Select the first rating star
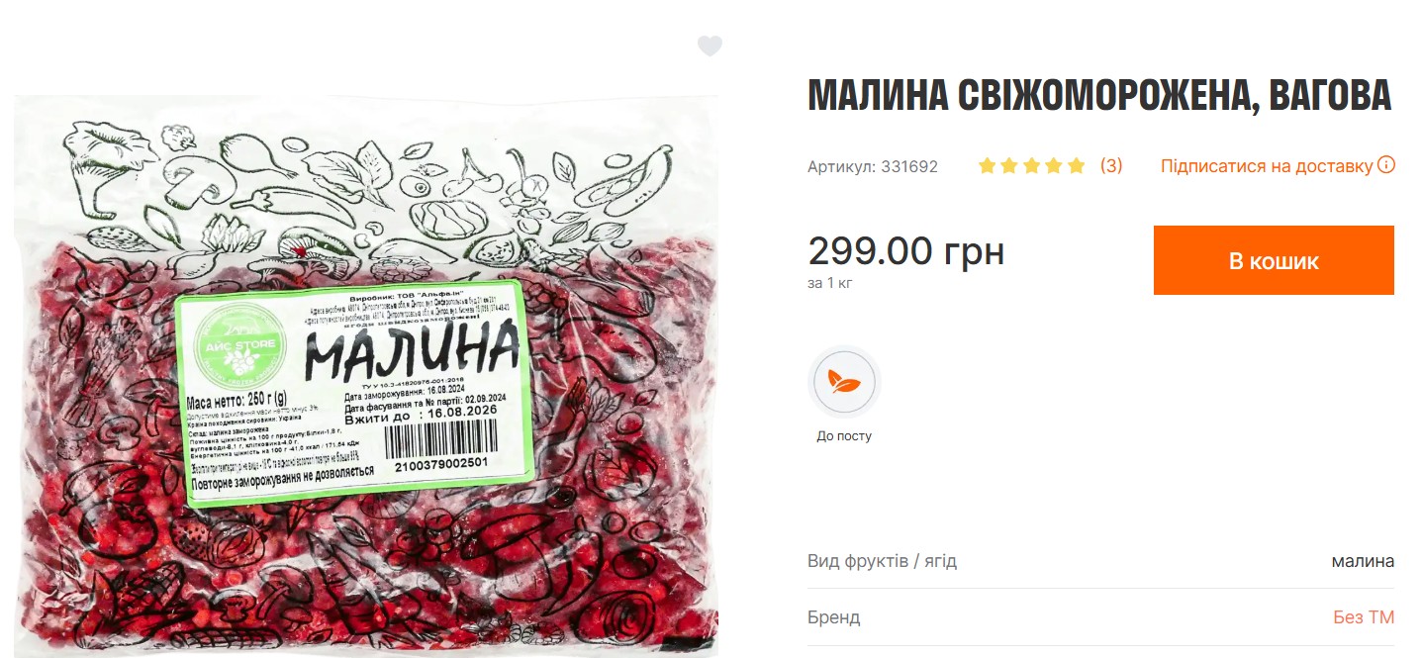The image size is (1421, 658). point(987,166)
